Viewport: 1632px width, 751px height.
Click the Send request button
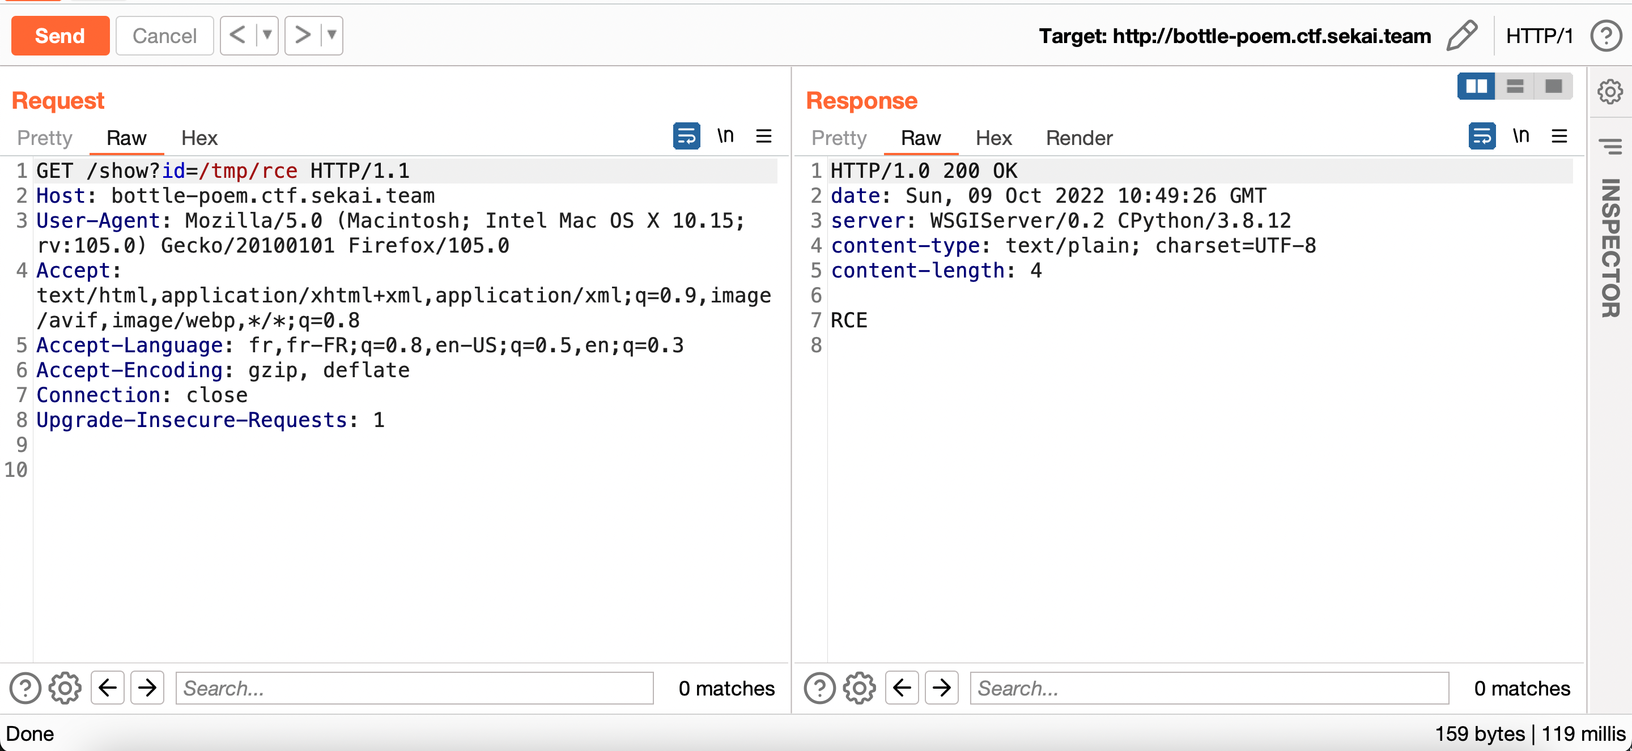[60, 36]
